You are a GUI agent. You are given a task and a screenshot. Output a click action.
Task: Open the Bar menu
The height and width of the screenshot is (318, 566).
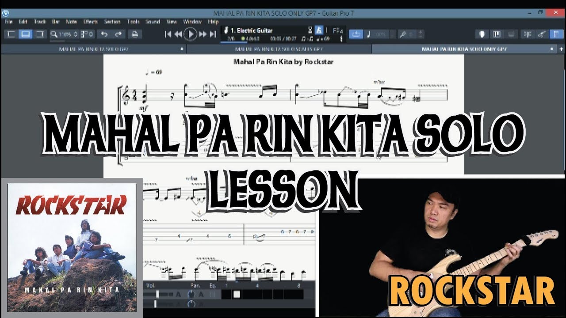[56, 21]
